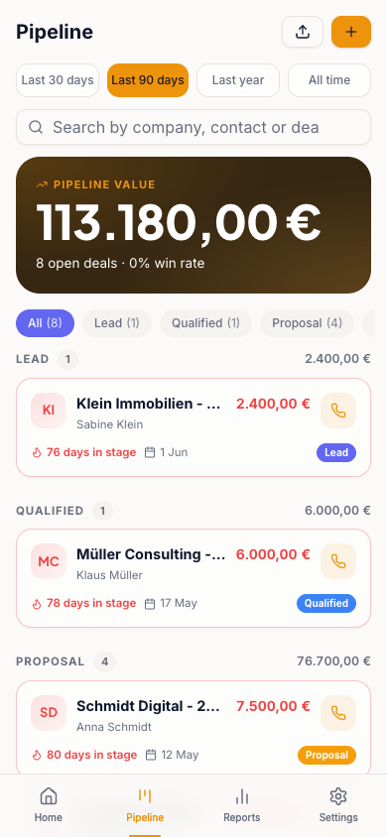Select All time range
Screen dimensions: 387x837
329,80
